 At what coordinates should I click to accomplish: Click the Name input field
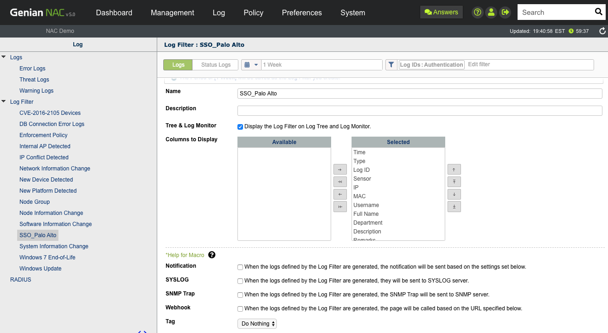point(420,94)
